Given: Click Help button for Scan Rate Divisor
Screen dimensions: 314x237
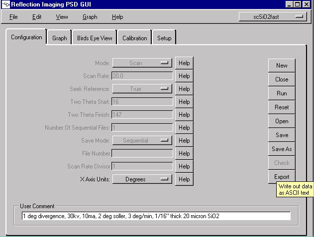Looking at the screenshot, I should (x=184, y=166).
